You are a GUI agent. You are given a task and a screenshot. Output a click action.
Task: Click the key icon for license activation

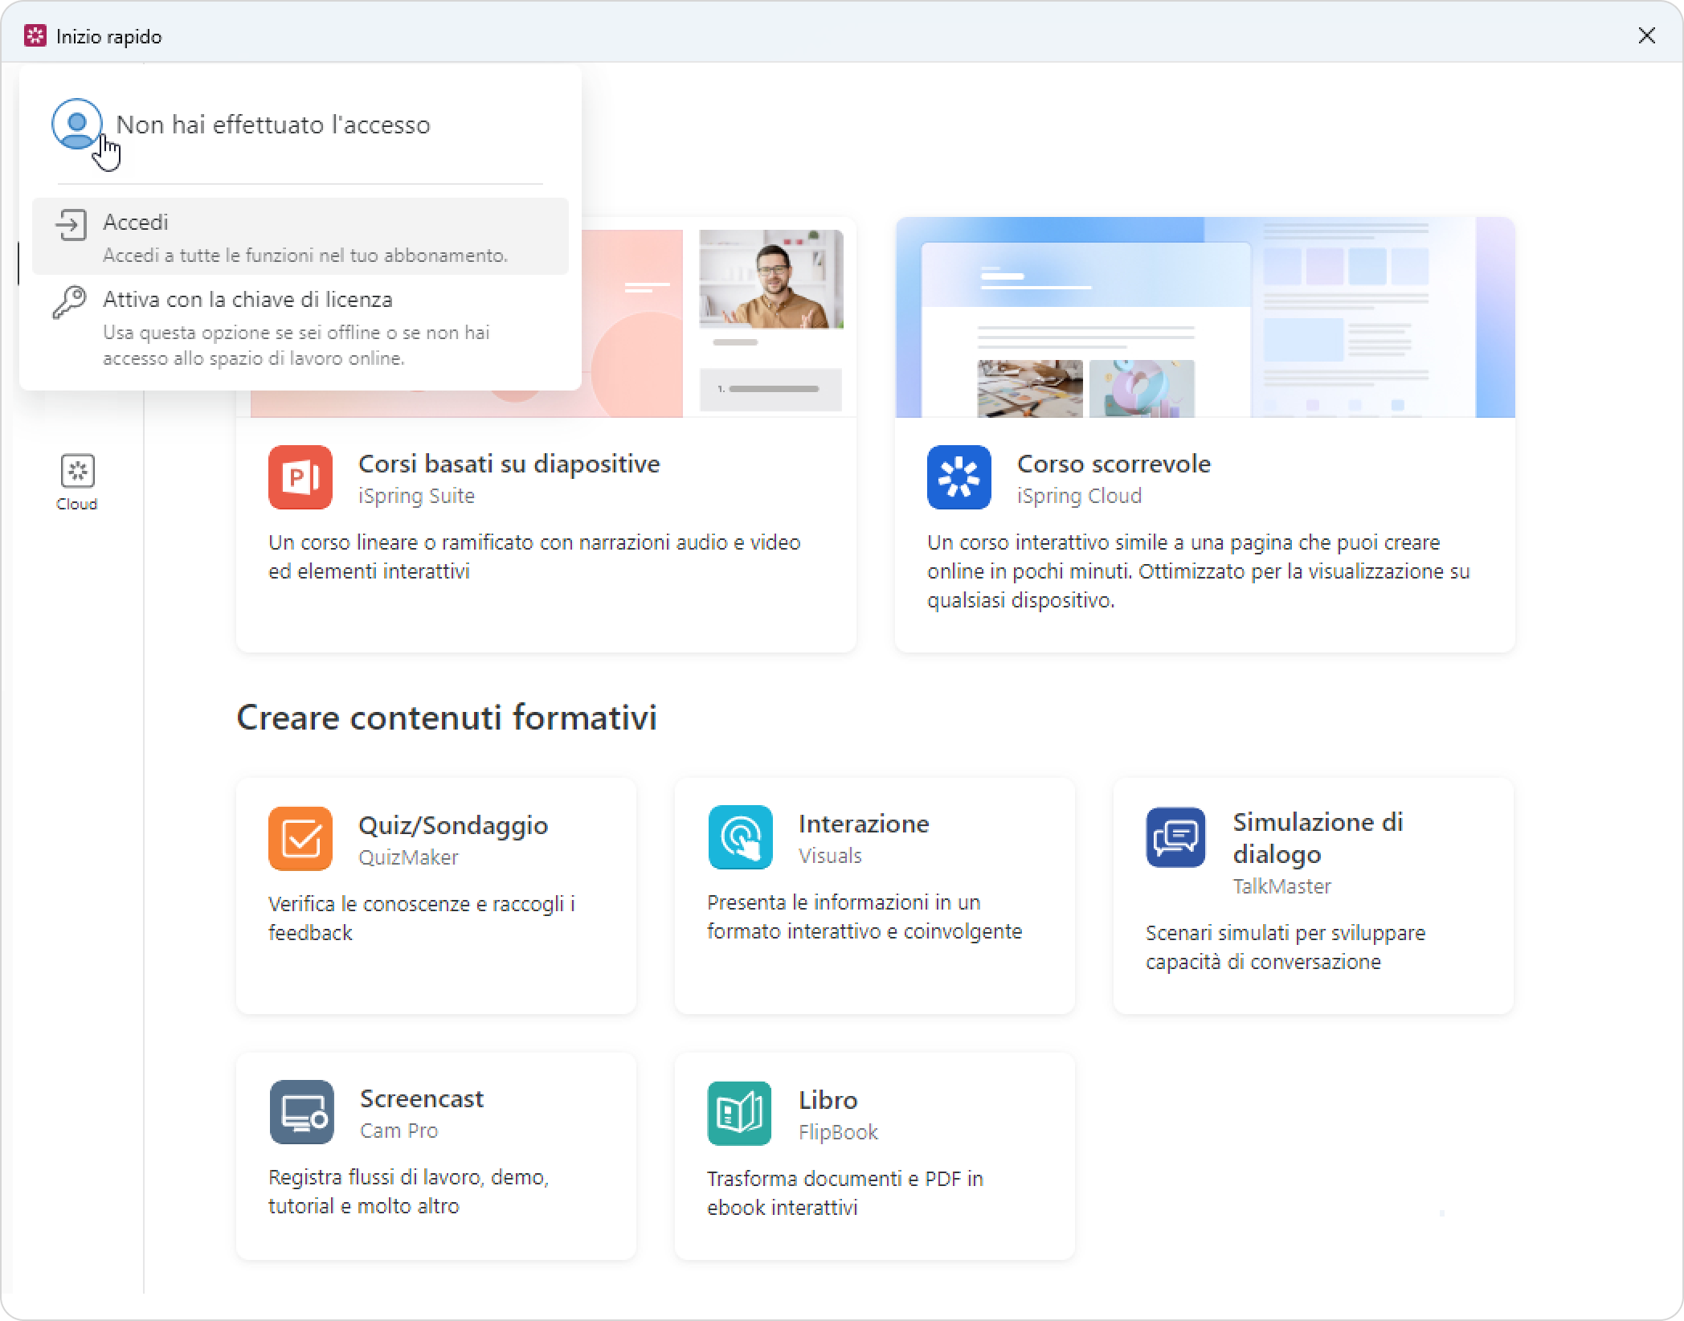point(69,303)
